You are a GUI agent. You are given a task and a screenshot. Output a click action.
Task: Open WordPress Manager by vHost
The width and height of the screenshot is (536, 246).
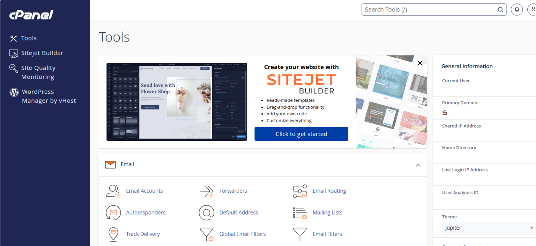pos(49,96)
